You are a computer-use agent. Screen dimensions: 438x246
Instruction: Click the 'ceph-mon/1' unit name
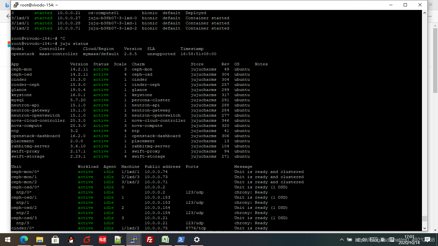tap(24, 177)
